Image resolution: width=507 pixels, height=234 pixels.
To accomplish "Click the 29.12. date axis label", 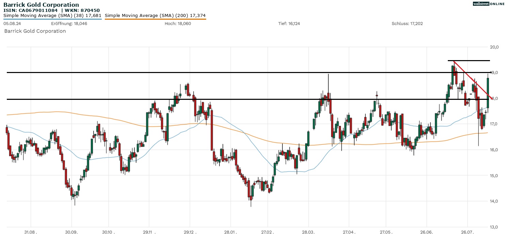I will click(190, 232).
